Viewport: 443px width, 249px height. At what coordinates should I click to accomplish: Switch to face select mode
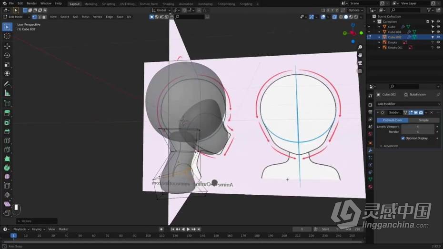(44, 17)
